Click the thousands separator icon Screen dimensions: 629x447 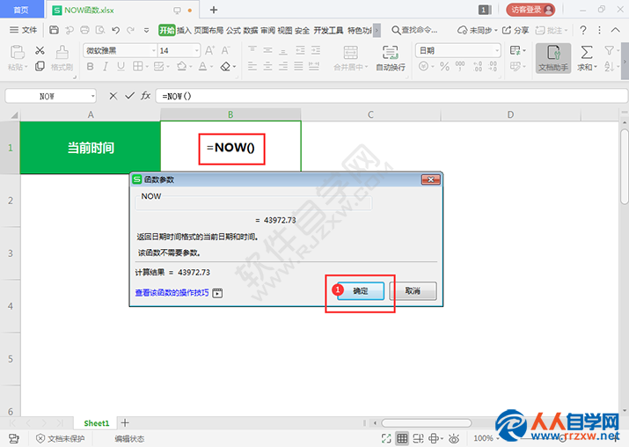(460, 66)
